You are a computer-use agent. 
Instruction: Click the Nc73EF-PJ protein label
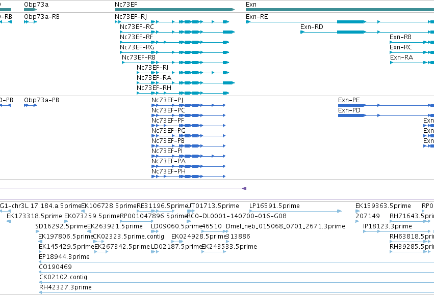pyautogui.click(x=167, y=100)
